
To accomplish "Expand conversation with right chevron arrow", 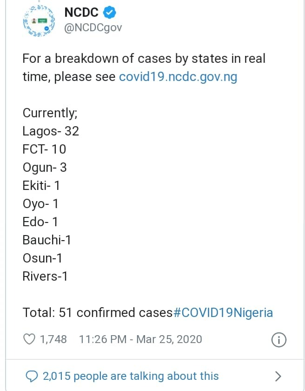I will [278, 376].
